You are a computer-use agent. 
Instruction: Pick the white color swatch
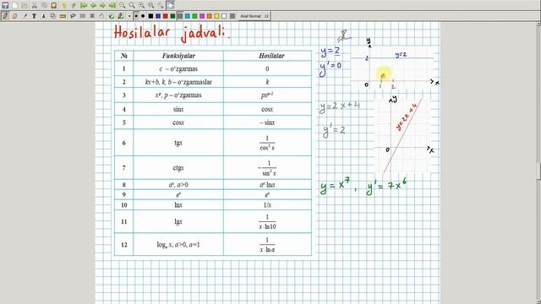pyautogui.click(x=224, y=16)
